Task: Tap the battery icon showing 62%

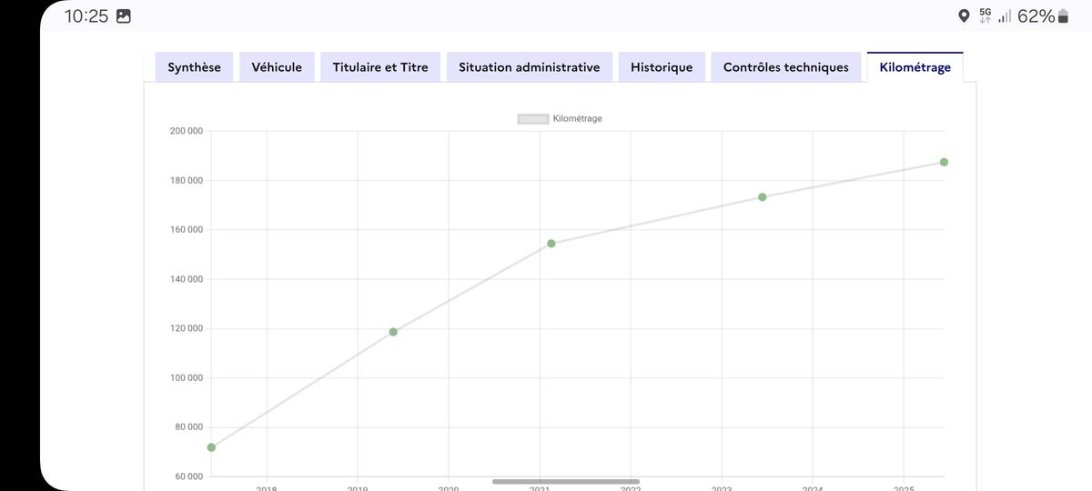Action: 1063,16
